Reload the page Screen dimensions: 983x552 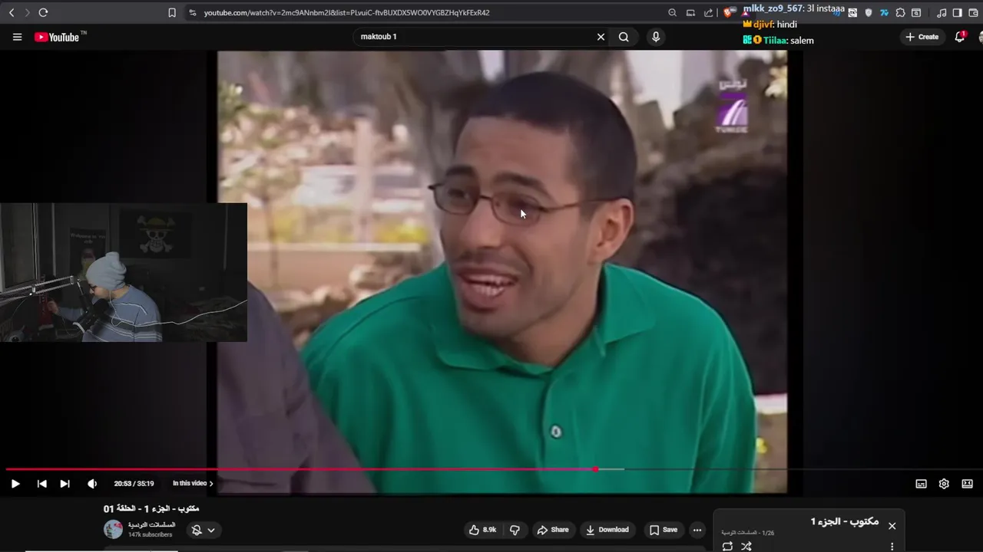(43, 12)
